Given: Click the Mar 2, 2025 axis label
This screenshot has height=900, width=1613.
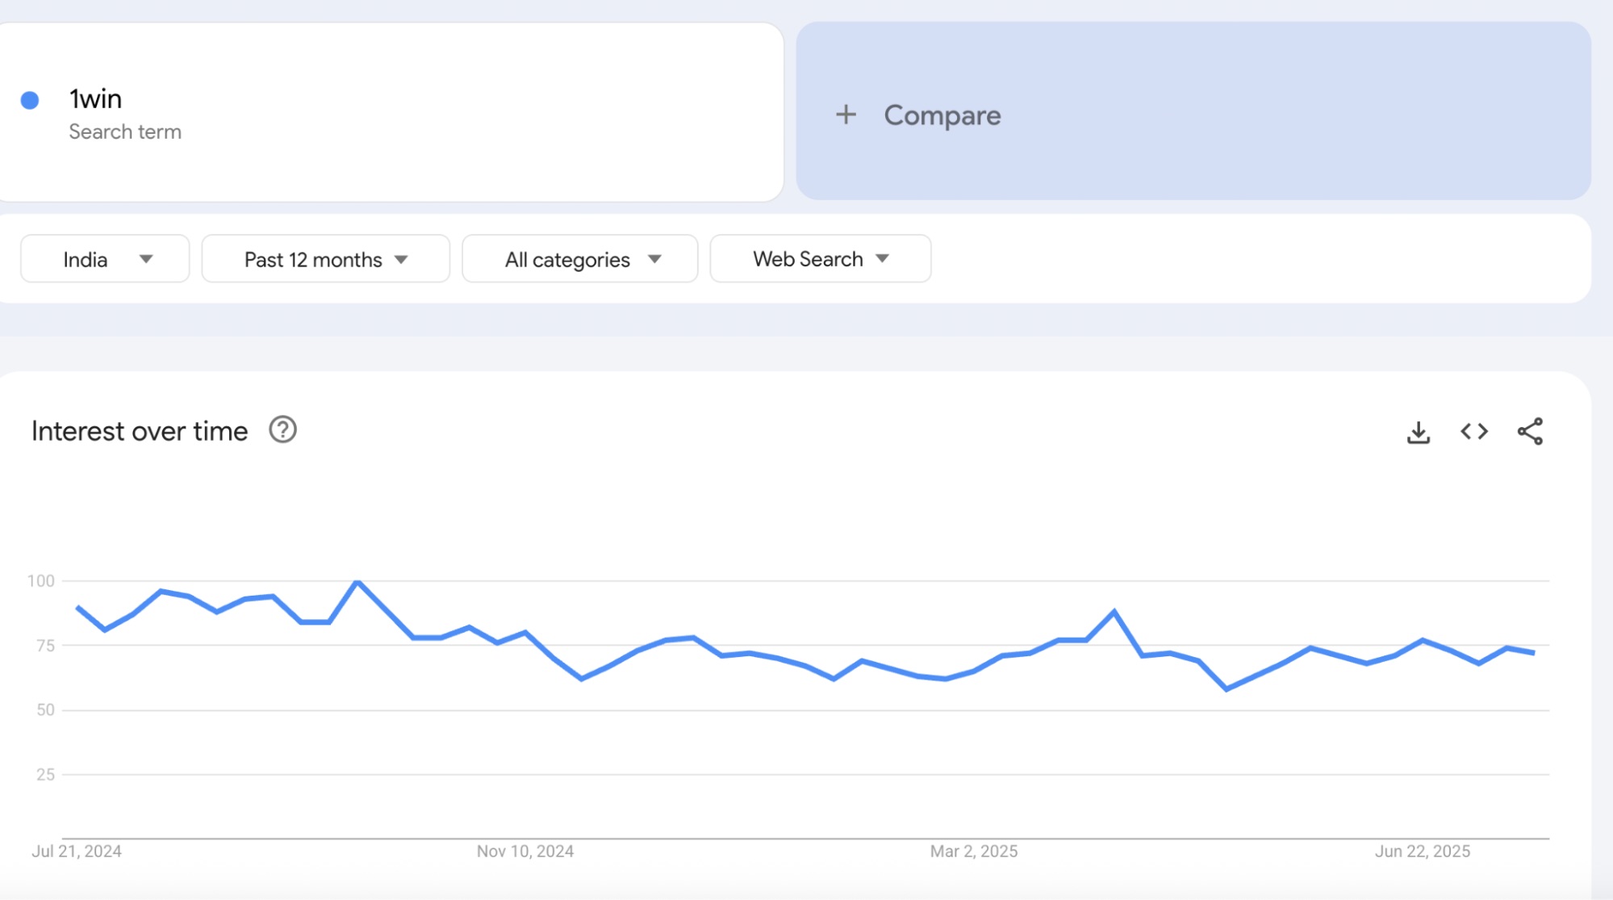Looking at the screenshot, I should [x=974, y=852].
